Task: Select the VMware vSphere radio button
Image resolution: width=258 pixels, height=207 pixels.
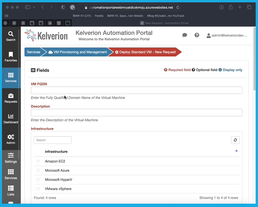Action: pos(38,189)
